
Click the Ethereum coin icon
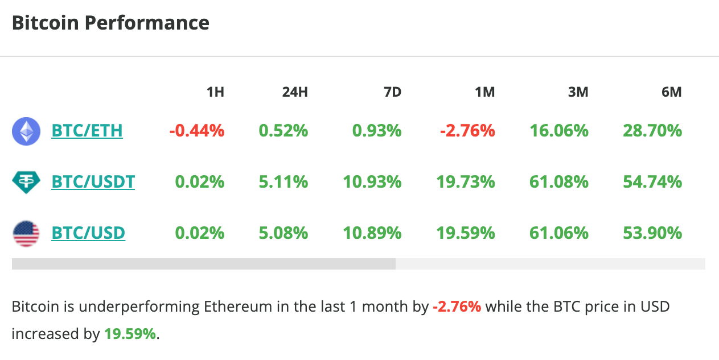(x=26, y=131)
